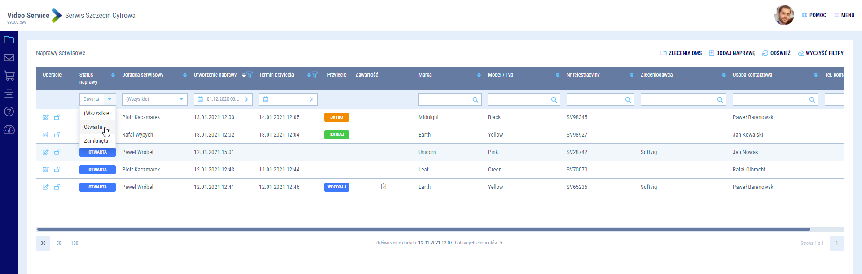Click filter funnel icon on Utworzenie naprawy column
Viewport: 862px width, 274px height.
coord(250,75)
